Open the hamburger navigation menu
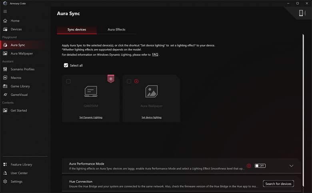Image resolution: width=312 pixels, height=193 pixels. (x=5, y=11)
